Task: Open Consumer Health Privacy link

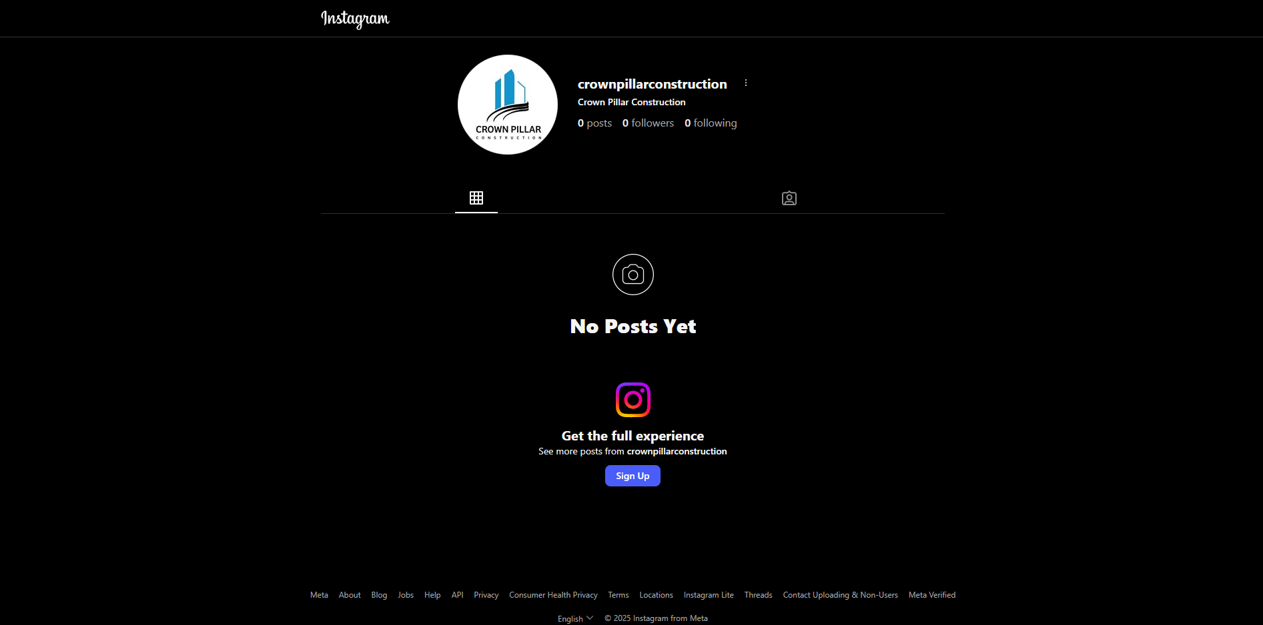Action: pos(553,595)
